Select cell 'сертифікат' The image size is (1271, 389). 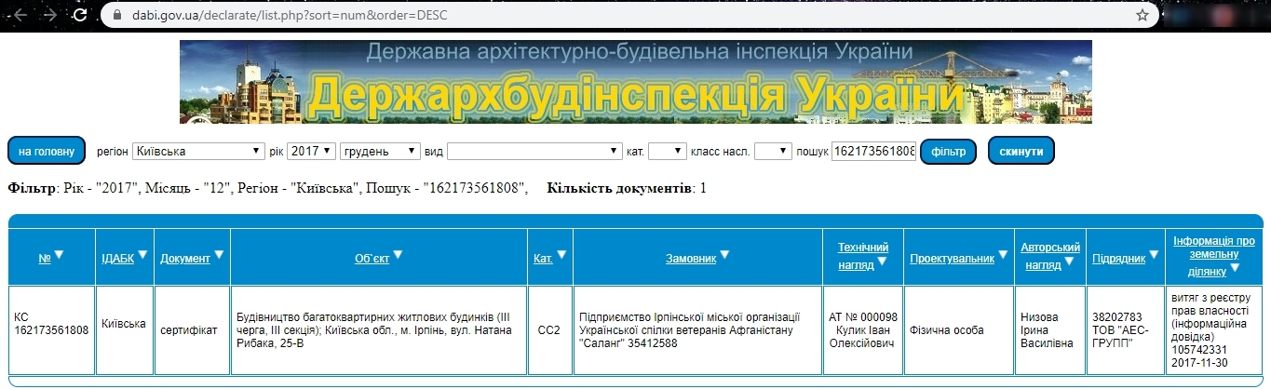192,330
